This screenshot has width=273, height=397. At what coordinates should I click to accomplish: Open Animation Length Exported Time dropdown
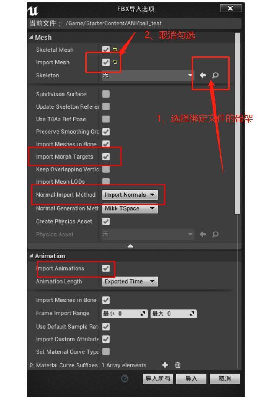pyautogui.click(x=130, y=281)
